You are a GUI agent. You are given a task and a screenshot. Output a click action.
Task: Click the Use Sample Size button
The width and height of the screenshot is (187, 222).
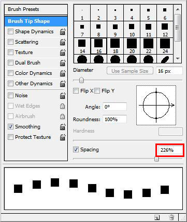point(130,71)
